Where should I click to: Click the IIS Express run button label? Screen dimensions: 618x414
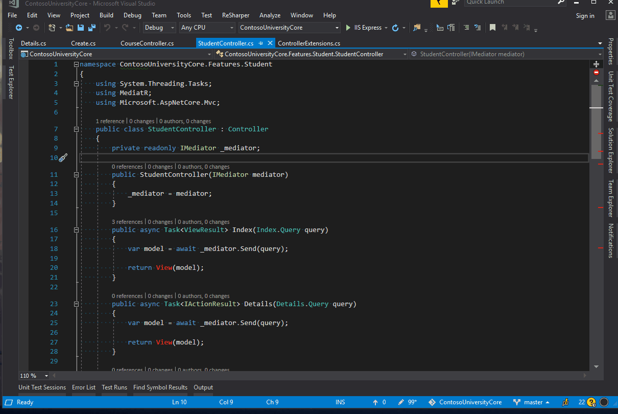point(368,28)
